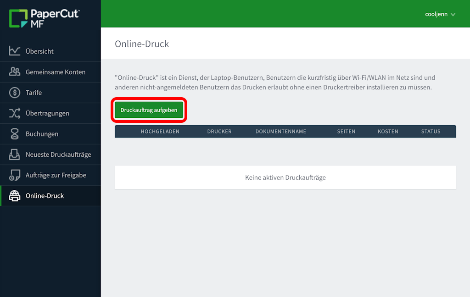Open Buchungen via its hourglass icon
470x297 pixels.
point(15,134)
